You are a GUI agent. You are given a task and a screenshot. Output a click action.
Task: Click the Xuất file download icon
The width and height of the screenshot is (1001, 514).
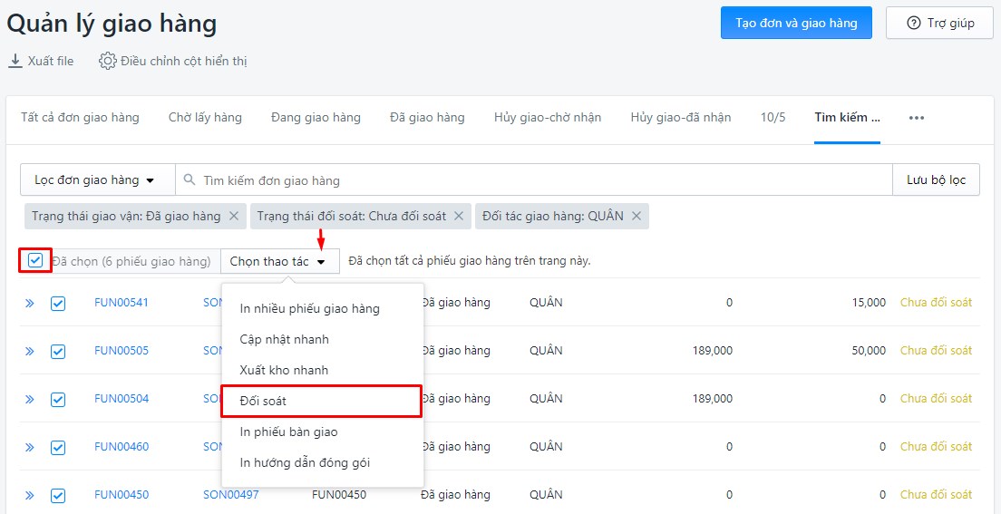(x=15, y=62)
